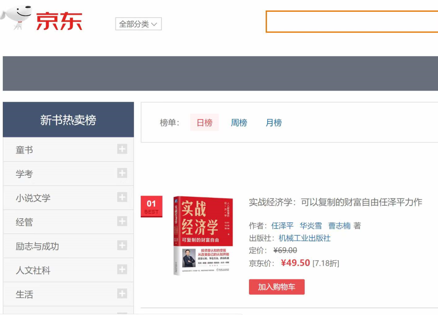
Task: Select the 日榜 ranking tab
Action: [204, 122]
